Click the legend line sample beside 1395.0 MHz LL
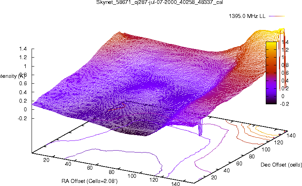This screenshot has width=302, height=186. pyautogui.click(x=277, y=16)
